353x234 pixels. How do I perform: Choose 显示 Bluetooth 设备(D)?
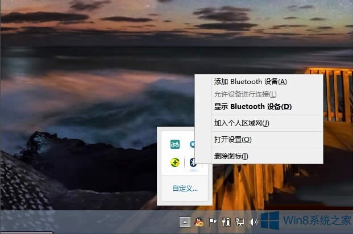252,106
